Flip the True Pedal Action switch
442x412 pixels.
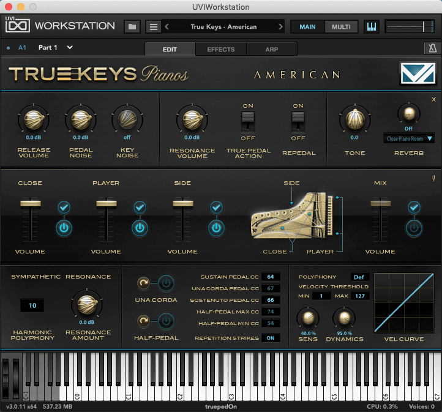[x=248, y=123]
